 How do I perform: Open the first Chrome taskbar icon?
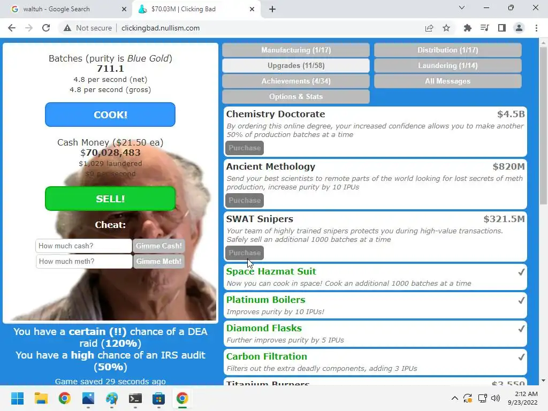[x=64, y=398]
